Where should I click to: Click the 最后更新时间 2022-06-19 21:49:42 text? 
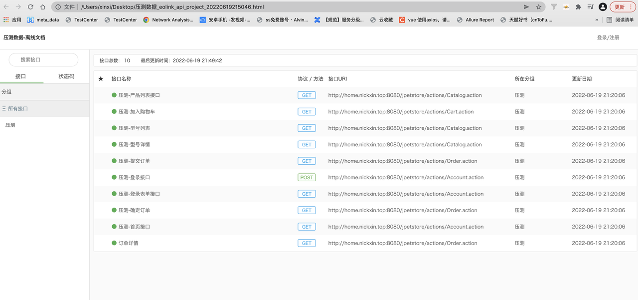tap(181, 60)
